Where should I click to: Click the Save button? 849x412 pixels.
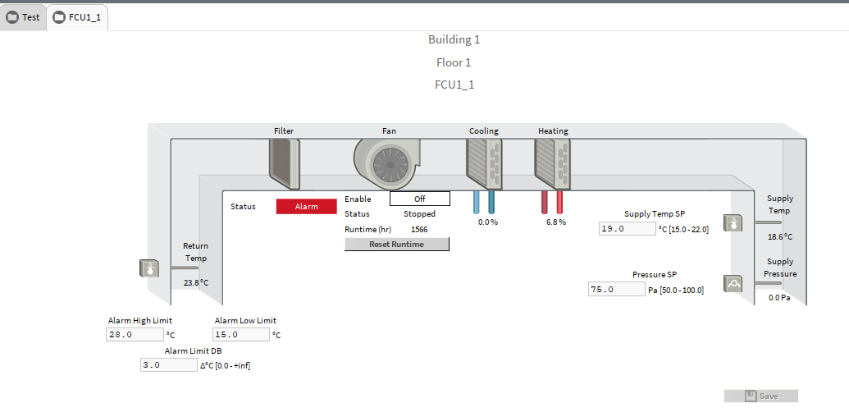pos(760,396)
